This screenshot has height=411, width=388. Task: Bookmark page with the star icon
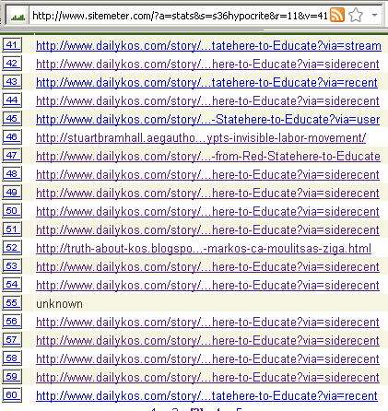tap(356, 15)
